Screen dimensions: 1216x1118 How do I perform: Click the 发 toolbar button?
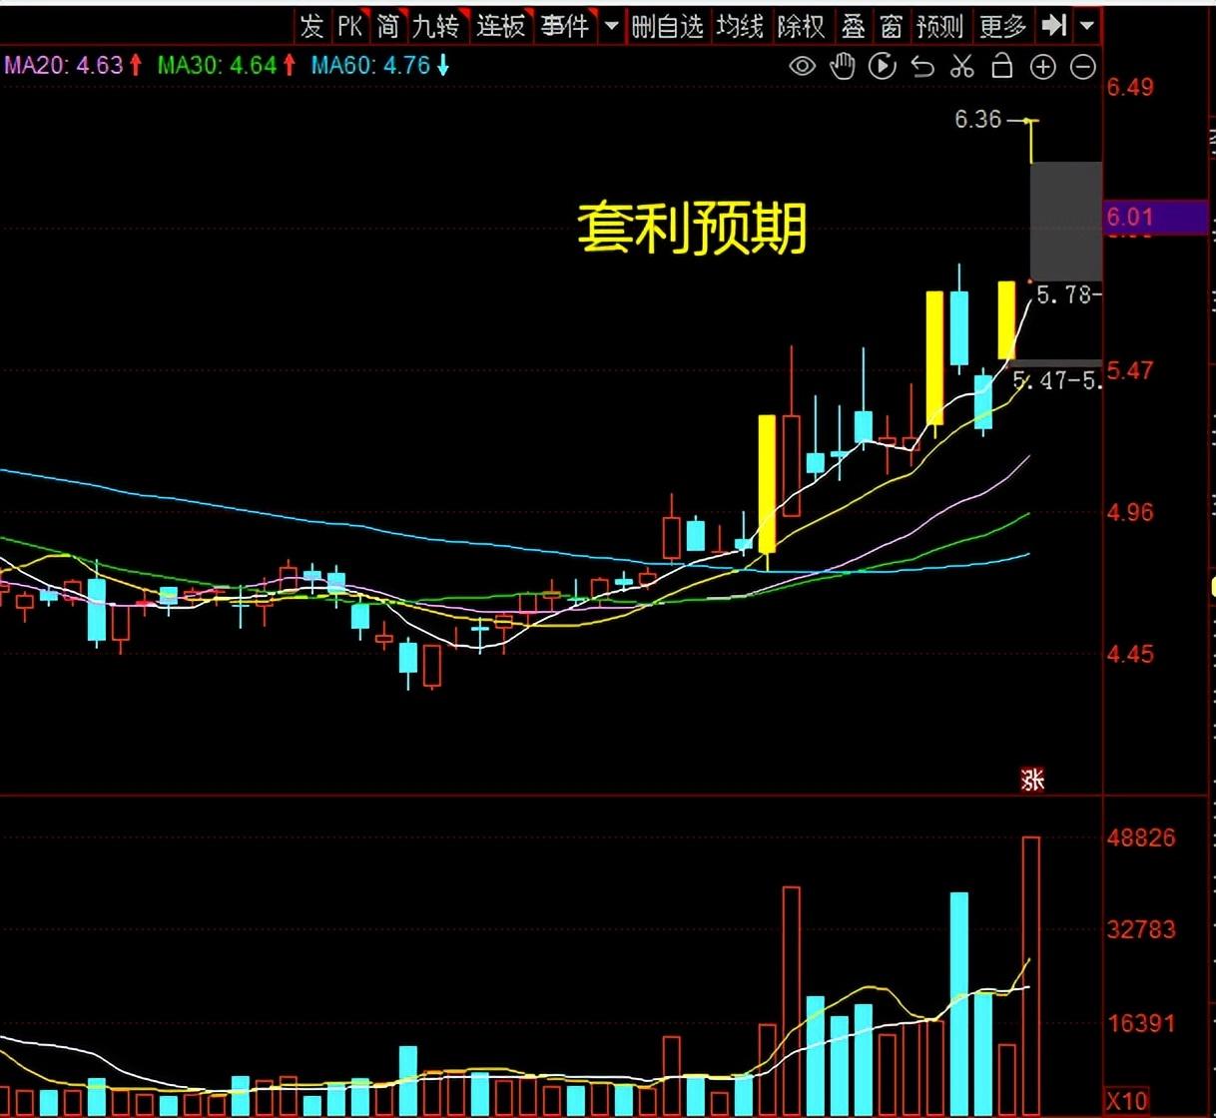[x=312, y=26]
